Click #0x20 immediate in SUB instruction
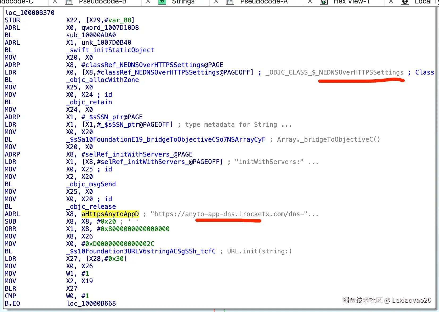Image resolution: width=439 pixels, height=312 pixels. coord(106,221)
